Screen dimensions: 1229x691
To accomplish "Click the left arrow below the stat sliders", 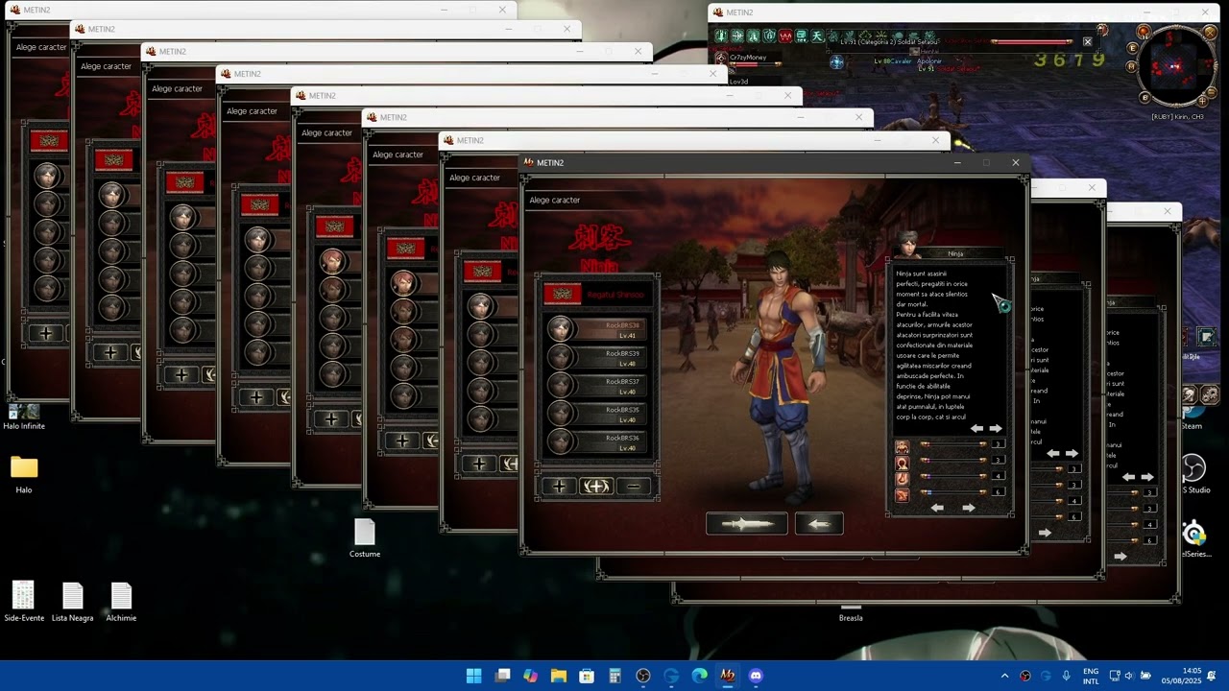I will pos(937,508).
